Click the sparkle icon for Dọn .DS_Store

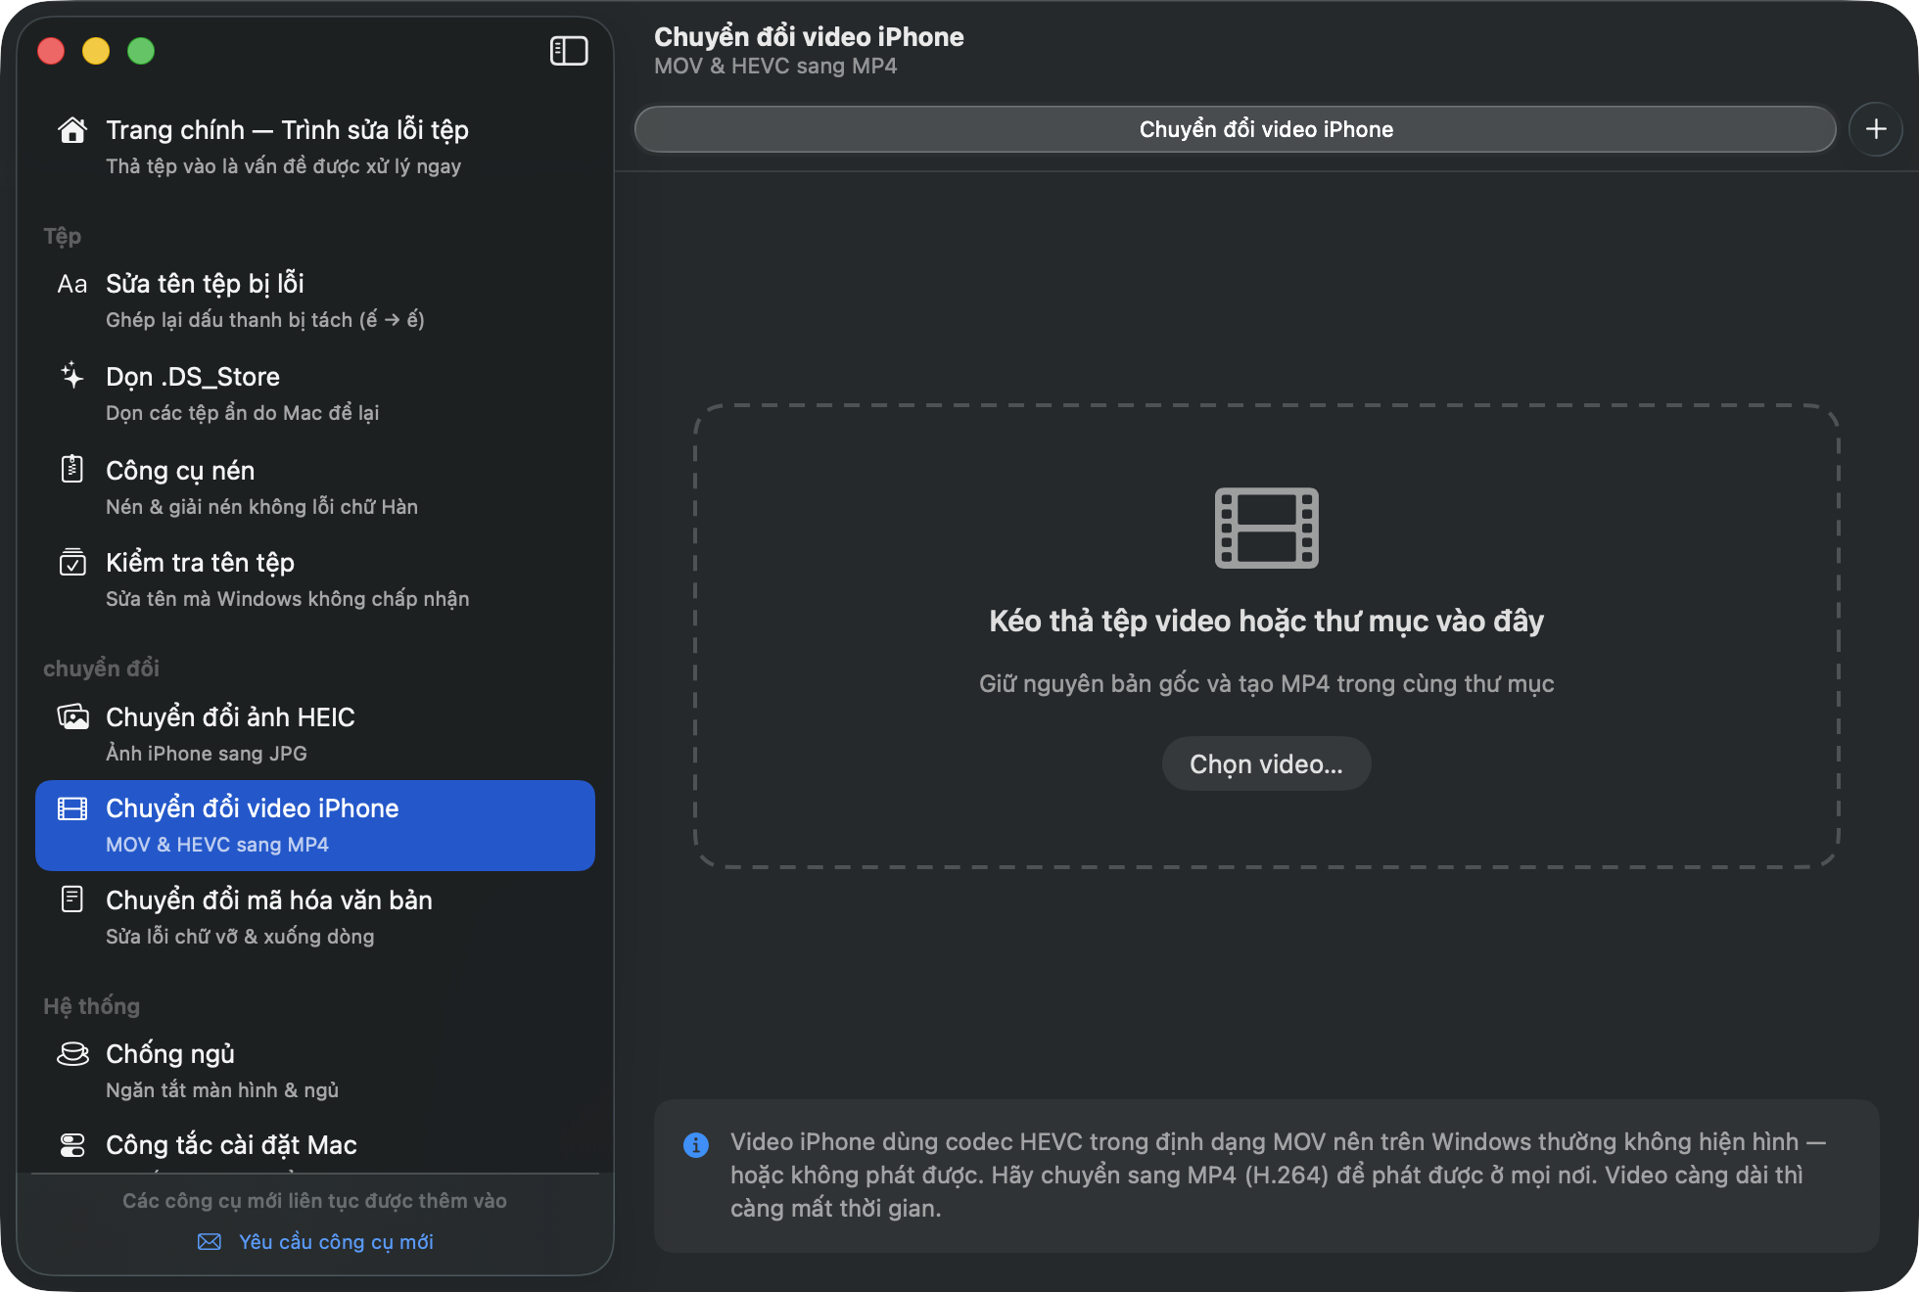pos(72,376)
